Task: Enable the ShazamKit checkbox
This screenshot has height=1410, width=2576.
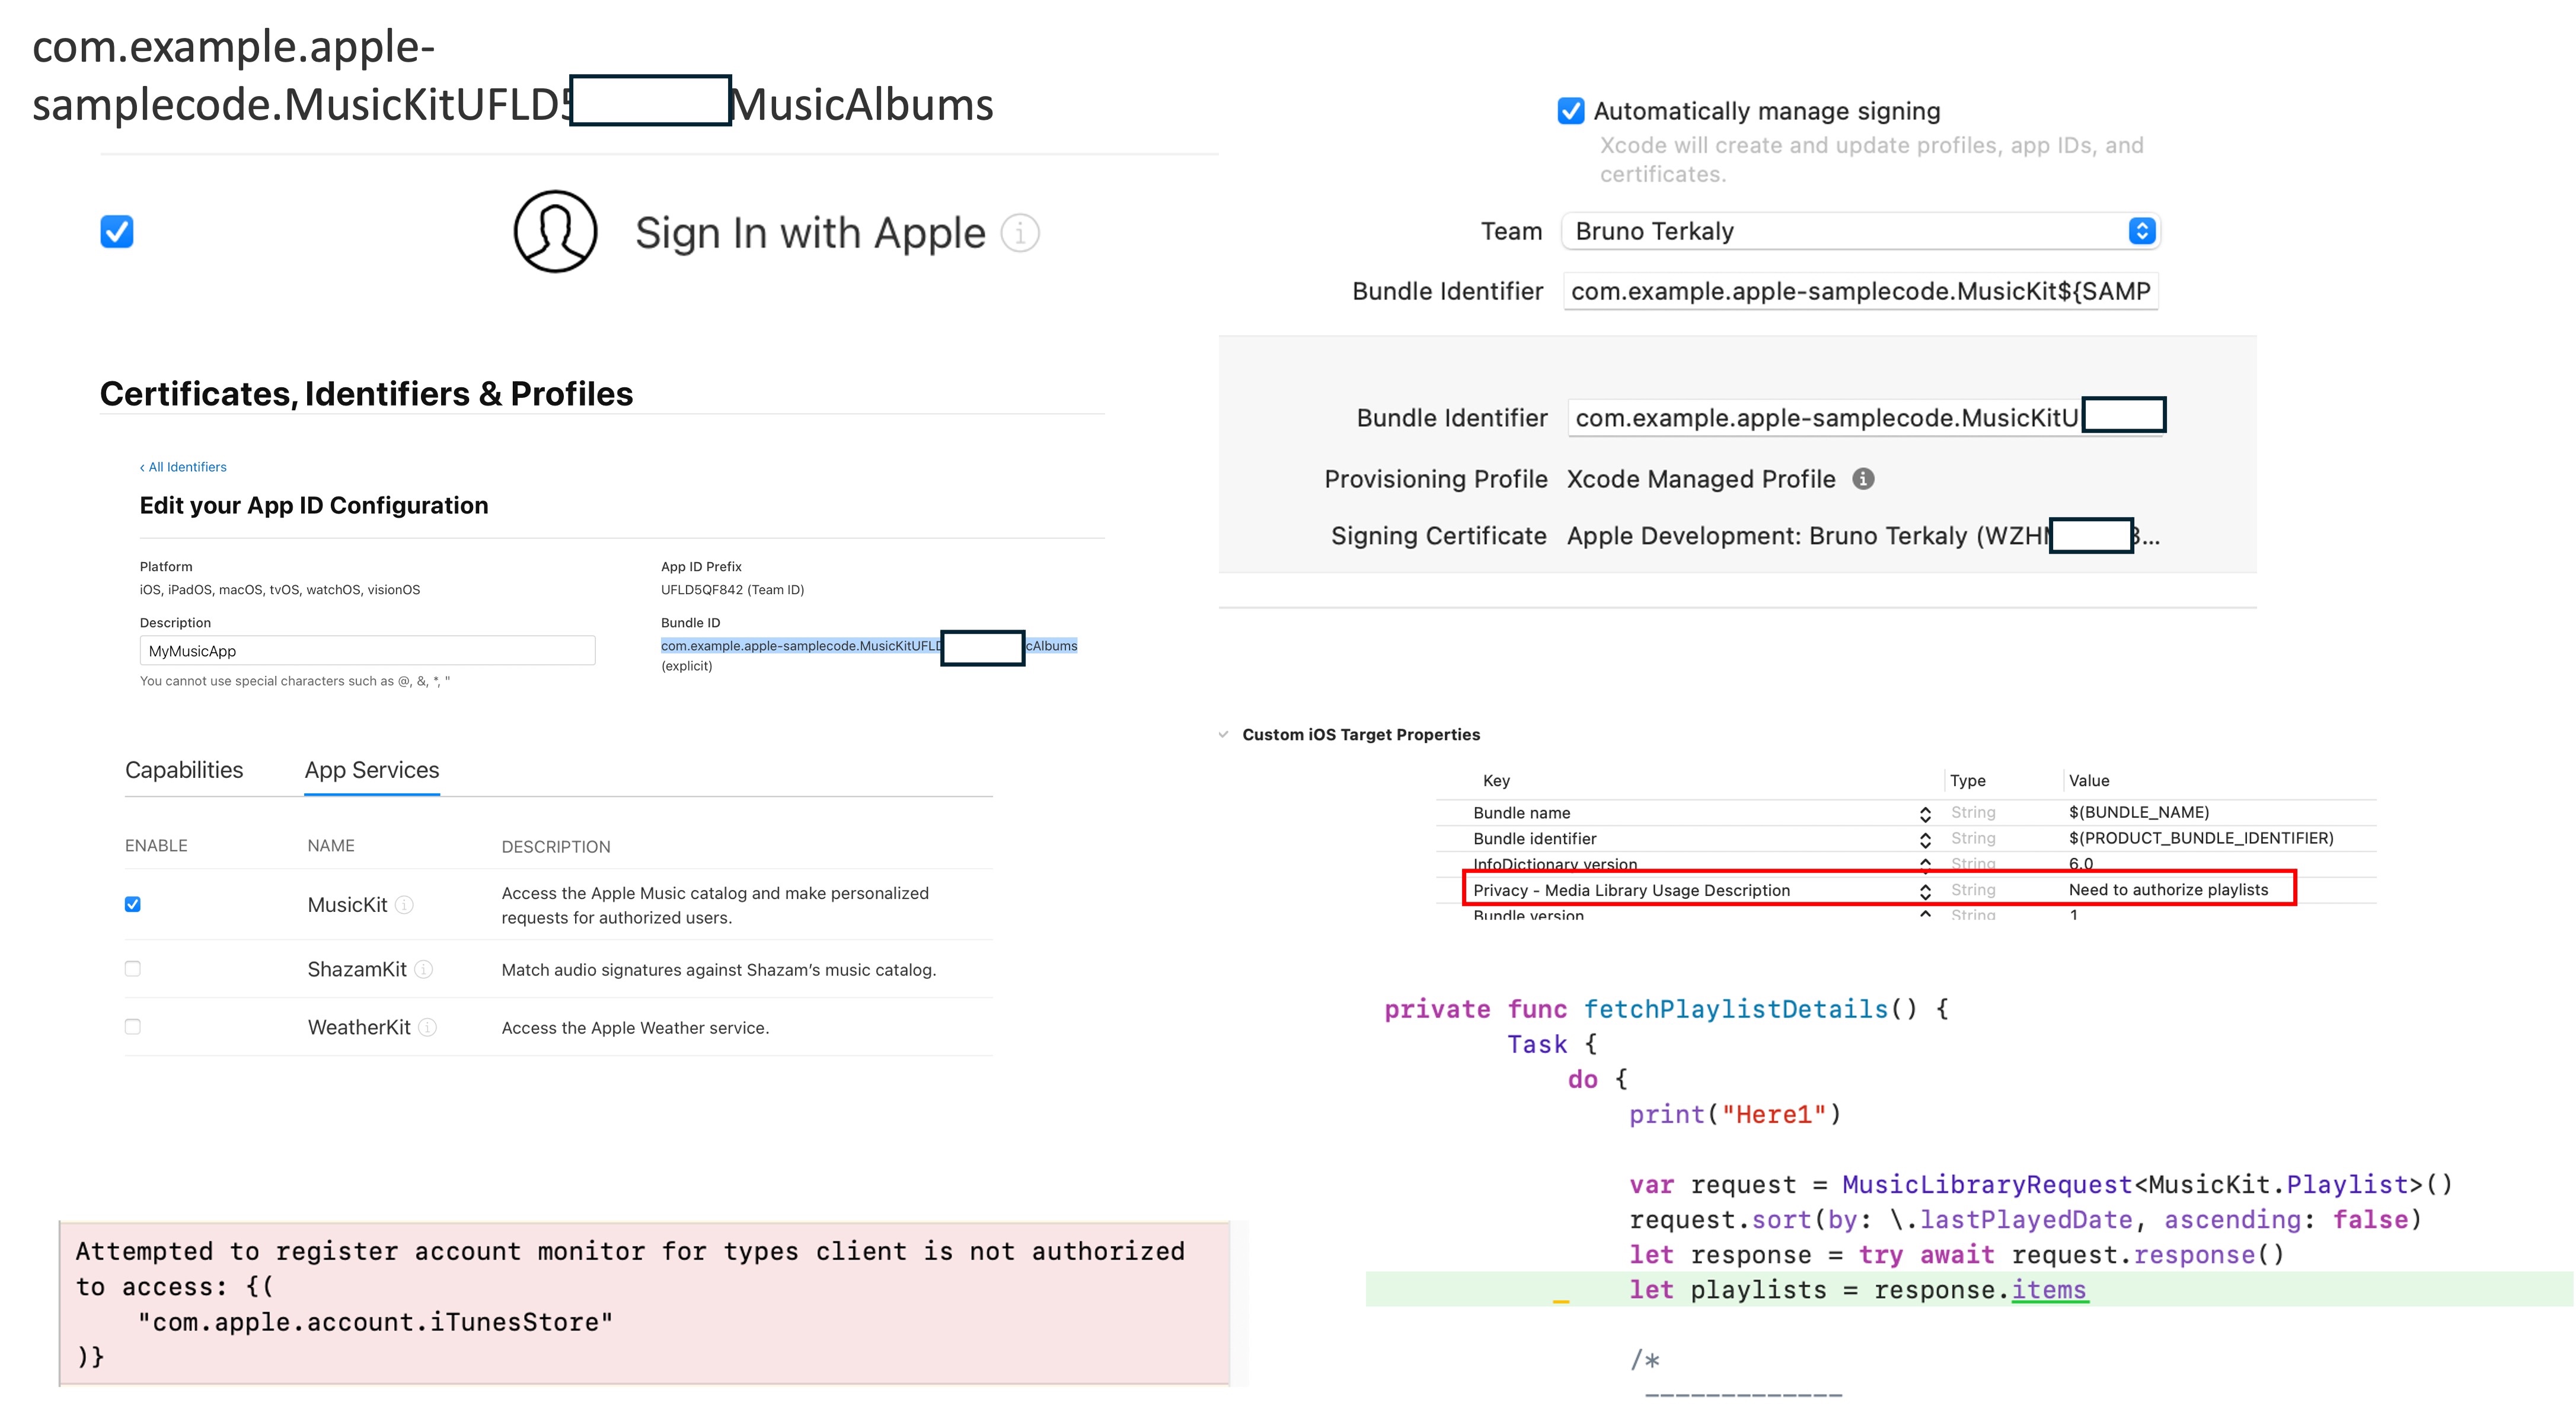Action: tap(132, 968)
